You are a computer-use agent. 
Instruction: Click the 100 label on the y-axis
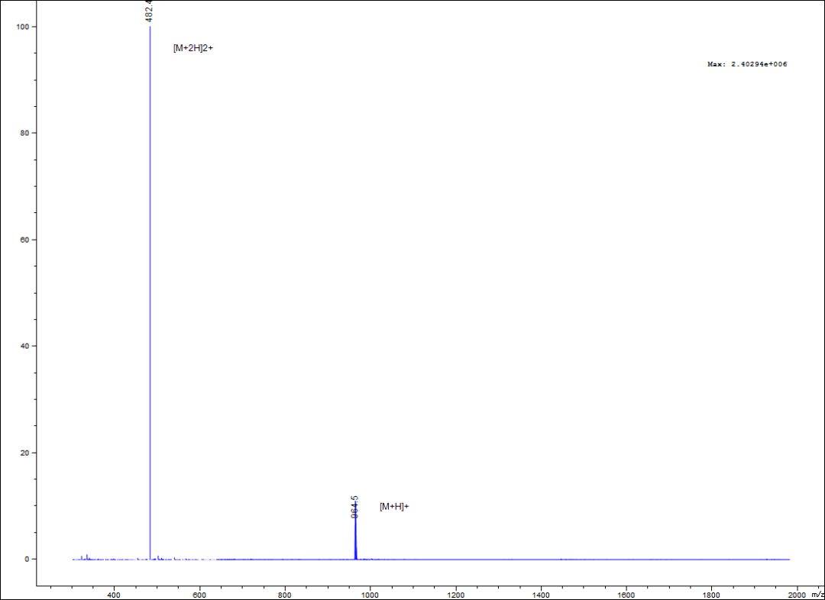[22, 27]
